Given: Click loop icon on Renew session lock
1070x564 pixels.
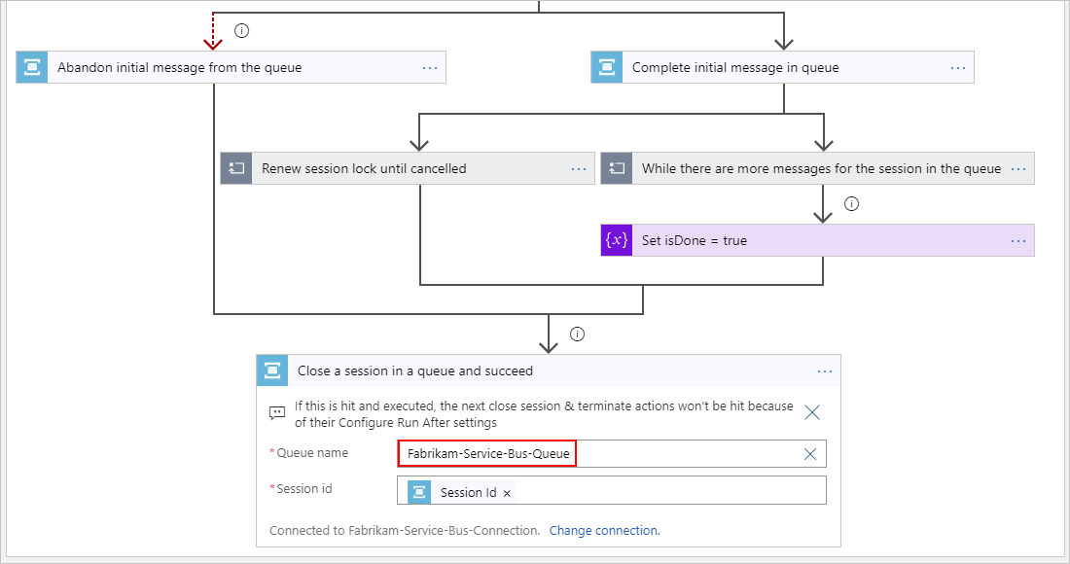Looking at the screenshot, I should pyautogui.click(x=236, y=168).
